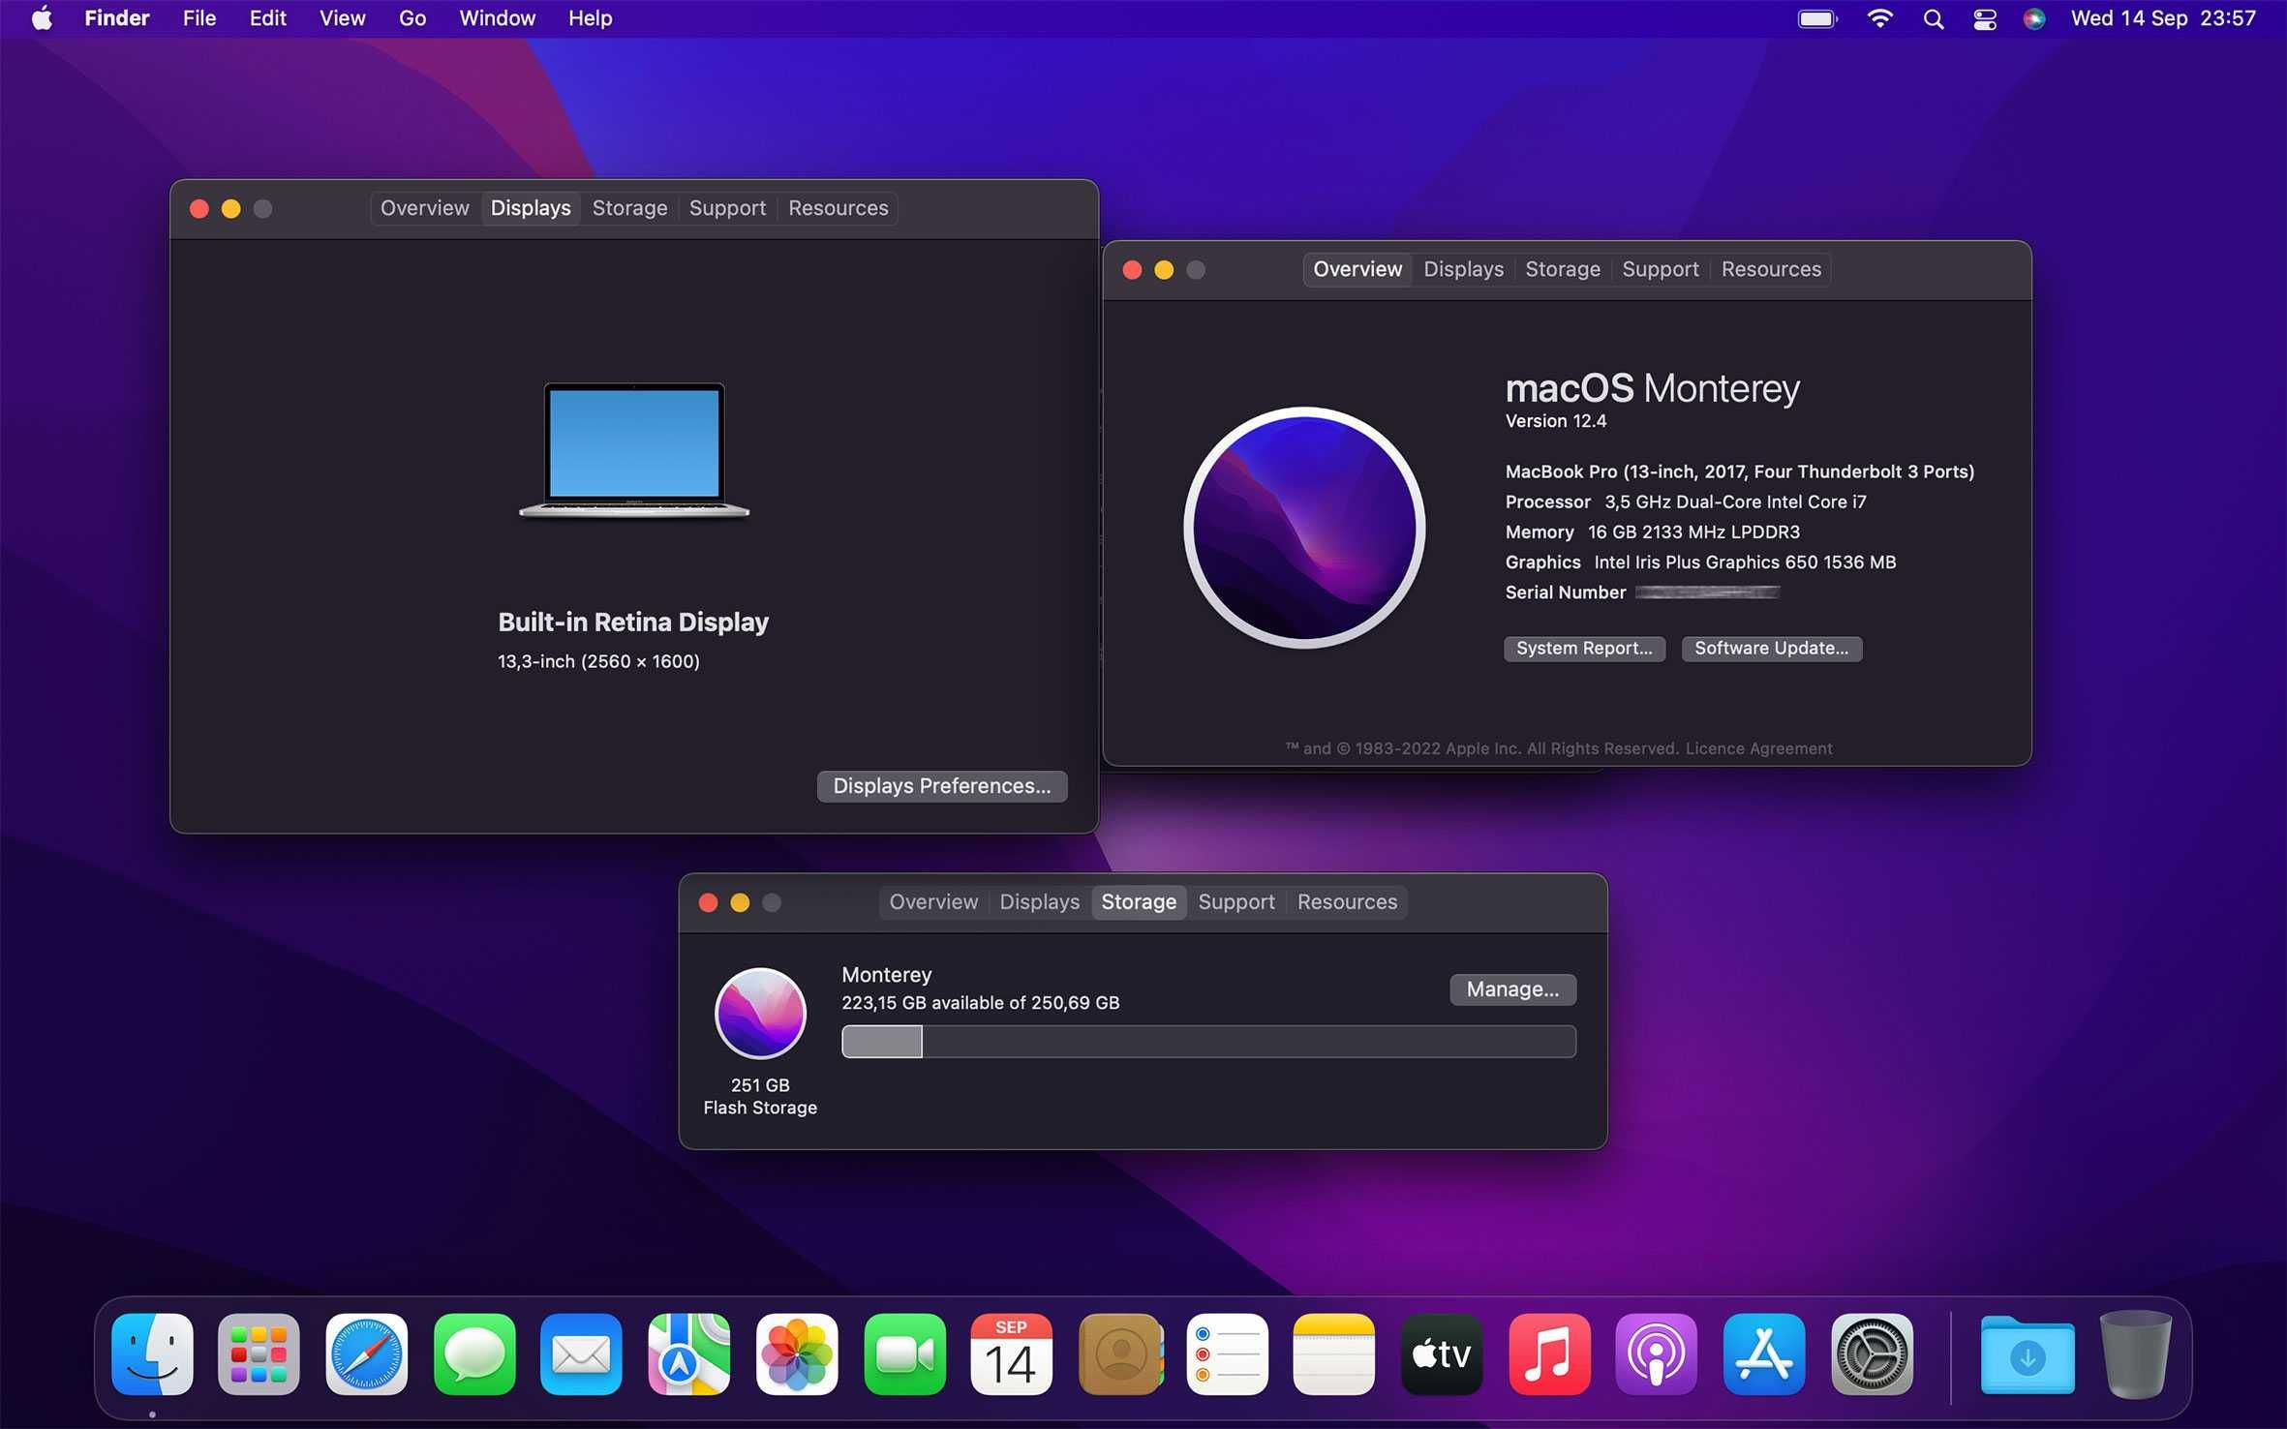2287x1429 pixels.
Task: Open the View menu
Action: coord(342,18)
